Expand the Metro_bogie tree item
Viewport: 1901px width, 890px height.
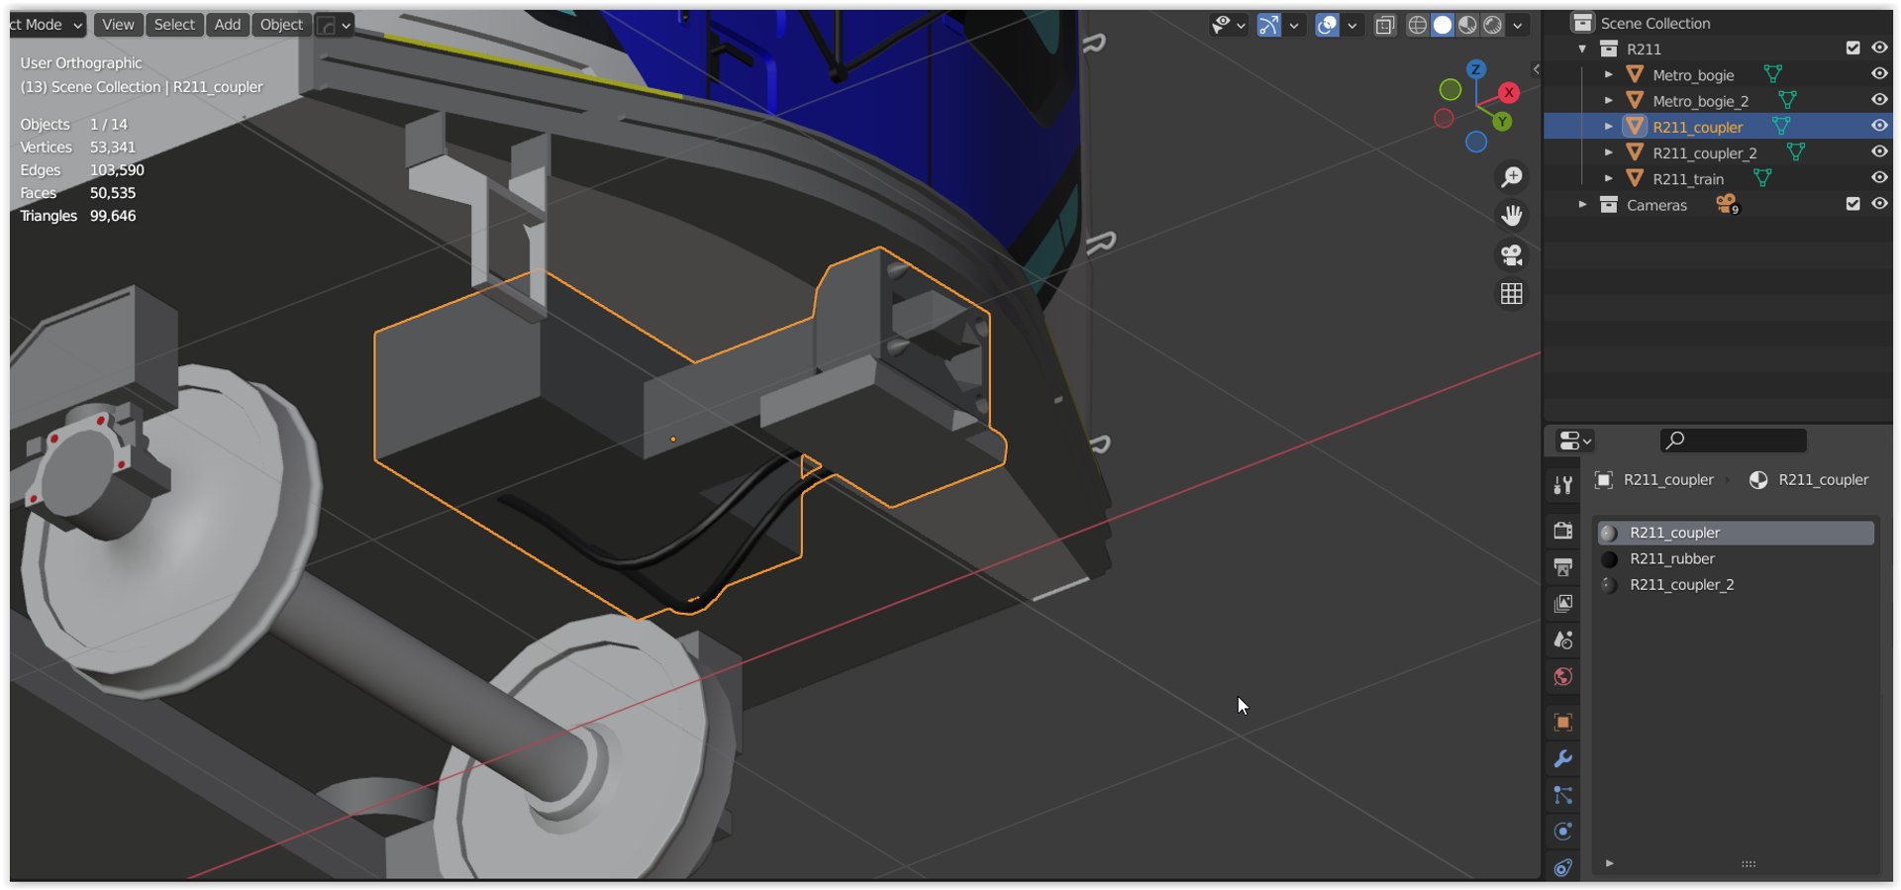coord(1609,74)
